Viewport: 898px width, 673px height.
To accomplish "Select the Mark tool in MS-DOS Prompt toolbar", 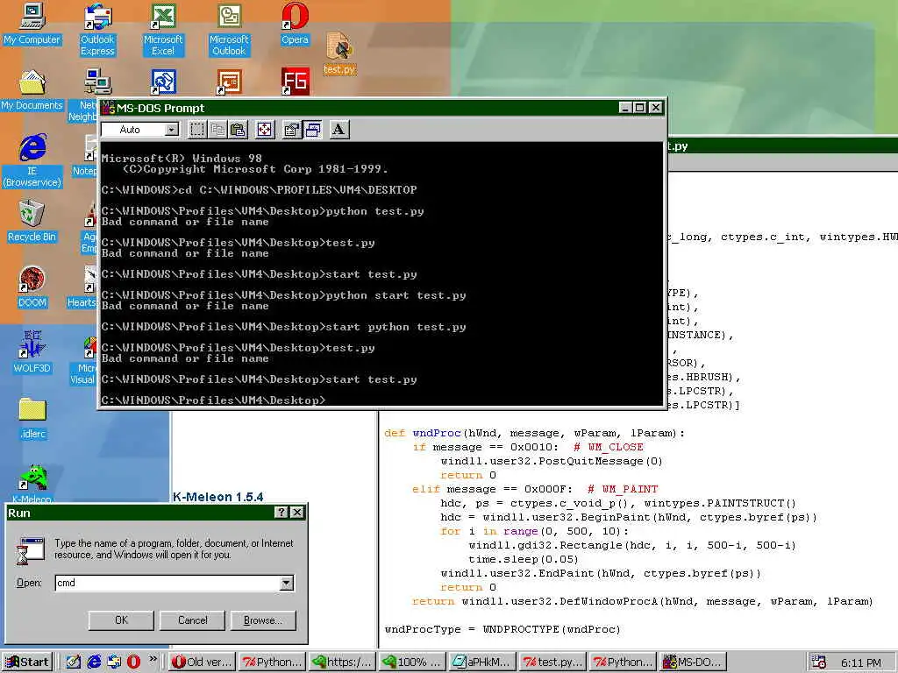I will tap(197, 130).
